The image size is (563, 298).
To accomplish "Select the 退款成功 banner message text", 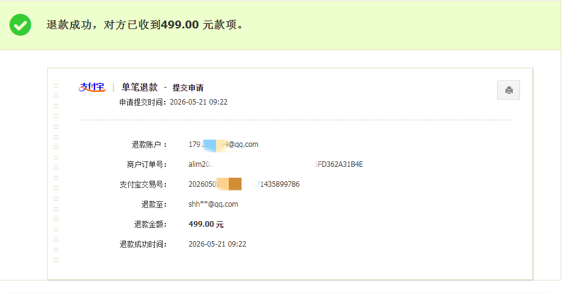I will click(145, 25).
